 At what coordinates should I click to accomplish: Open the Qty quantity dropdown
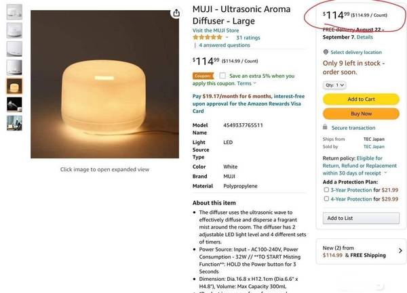[335, 85]
